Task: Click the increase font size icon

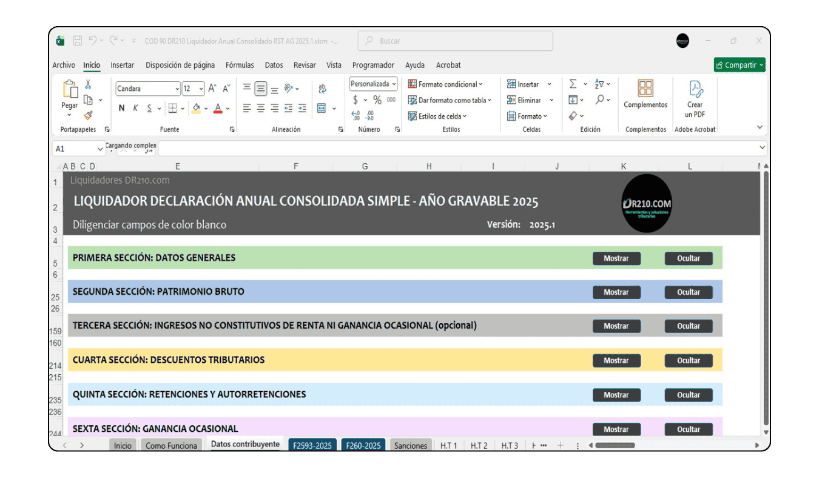Action: coord(212,89)
